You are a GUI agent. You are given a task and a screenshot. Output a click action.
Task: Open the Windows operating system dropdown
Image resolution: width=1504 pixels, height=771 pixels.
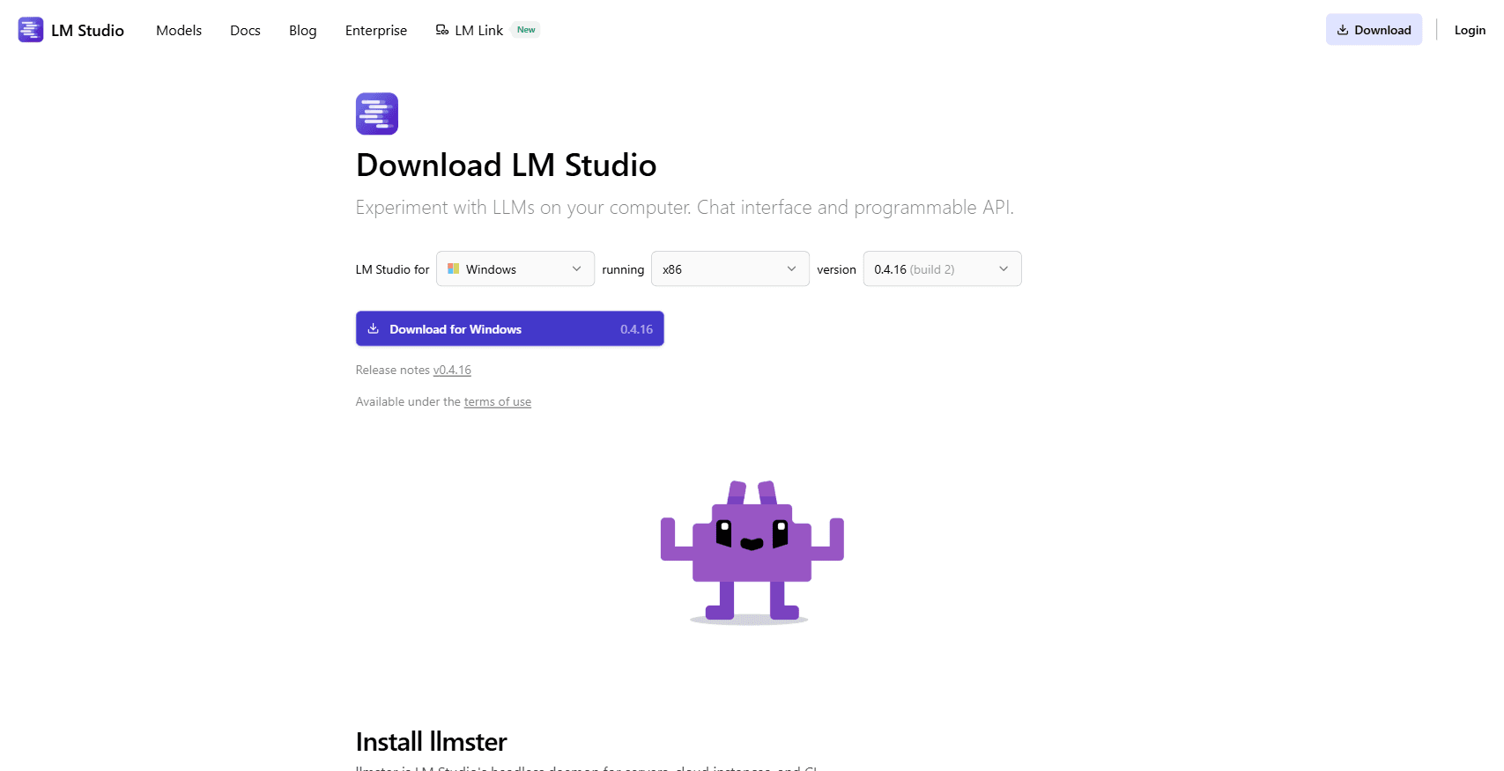point(515,268)
